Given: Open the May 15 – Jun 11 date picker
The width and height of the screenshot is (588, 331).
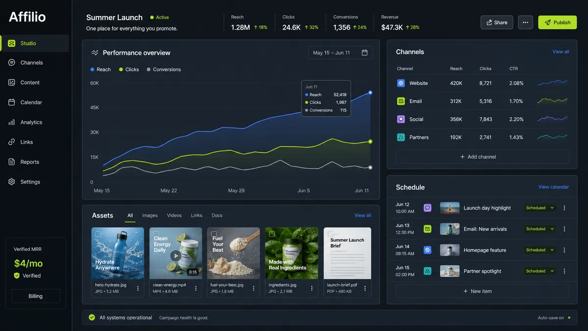Looking at the screenshot, I should [341, 53].
